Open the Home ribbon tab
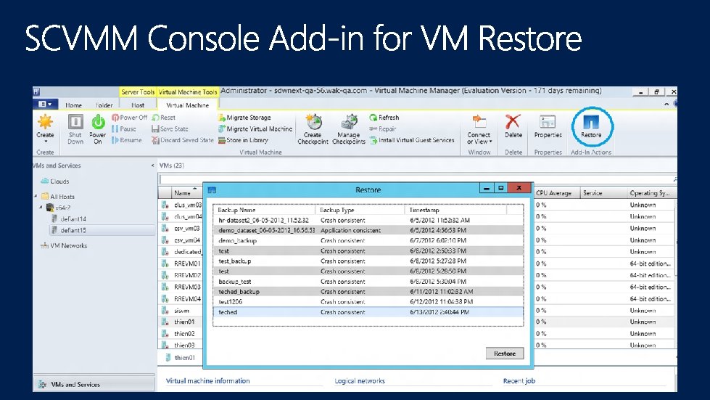 [x=73, y=105]
